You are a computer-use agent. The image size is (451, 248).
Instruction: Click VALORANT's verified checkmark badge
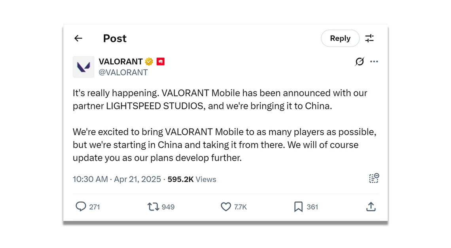click(149, 61)
